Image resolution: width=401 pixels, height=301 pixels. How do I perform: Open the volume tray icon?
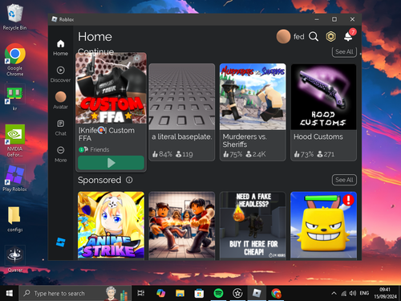point(353,293)
